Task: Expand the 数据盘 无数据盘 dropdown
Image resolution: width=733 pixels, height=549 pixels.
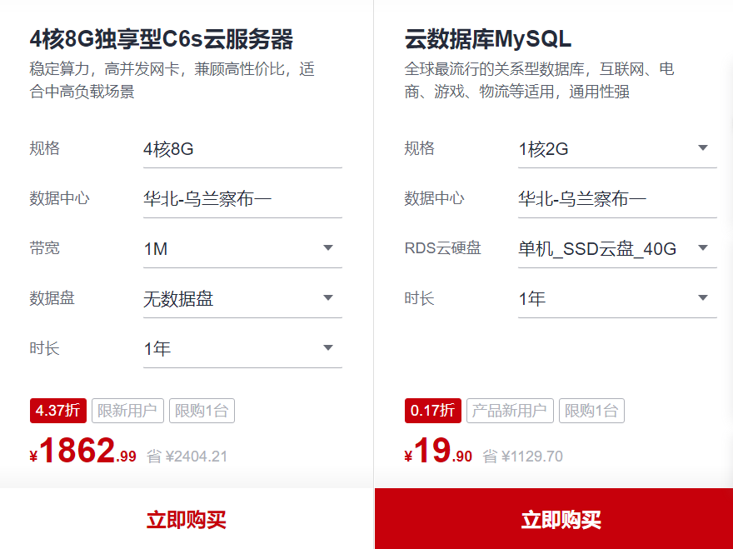Action: [x=242, y=298]
